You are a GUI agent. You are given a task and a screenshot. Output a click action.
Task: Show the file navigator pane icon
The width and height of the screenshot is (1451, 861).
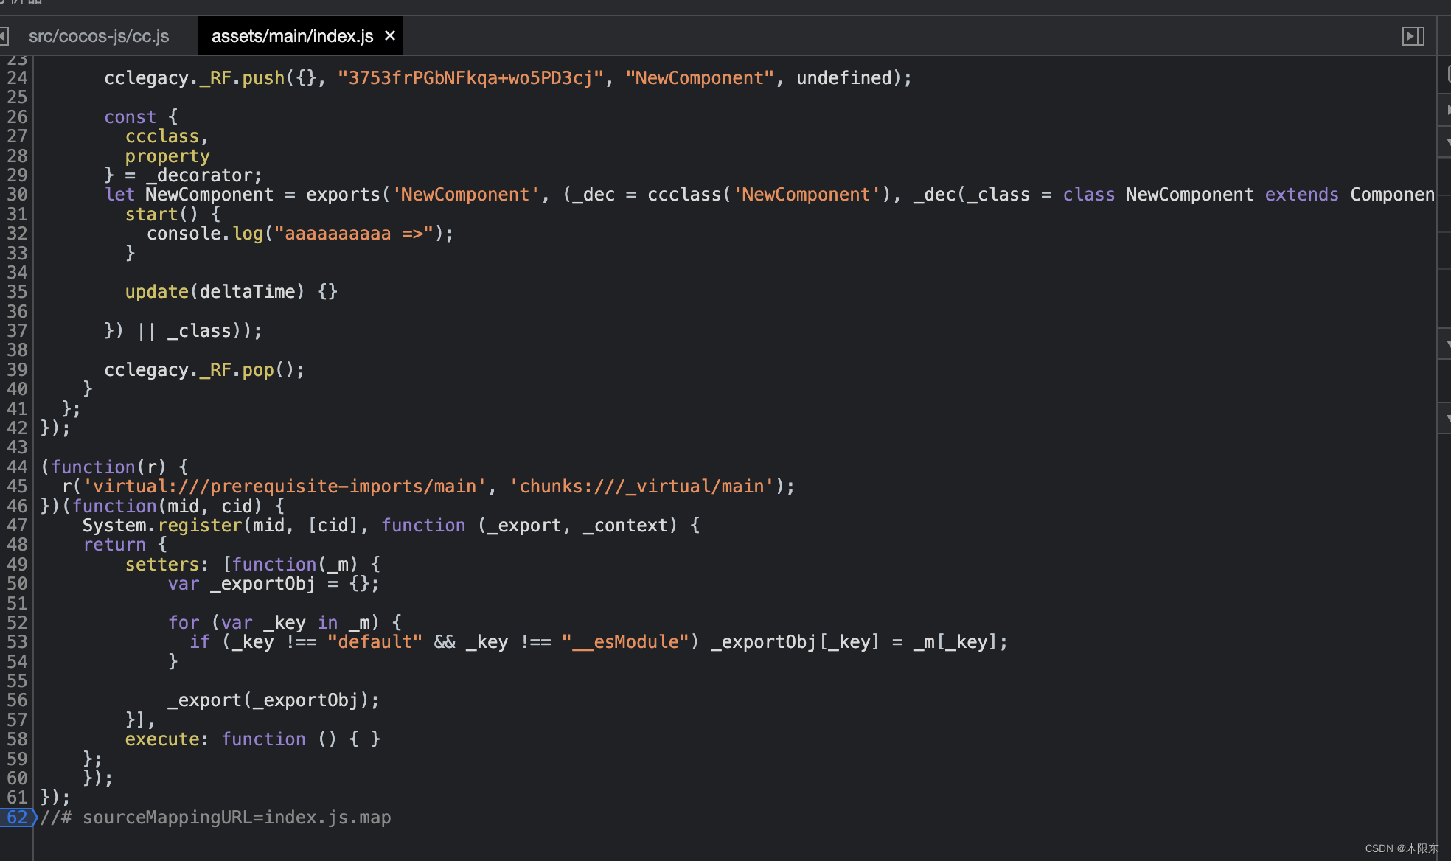(4, 35)
